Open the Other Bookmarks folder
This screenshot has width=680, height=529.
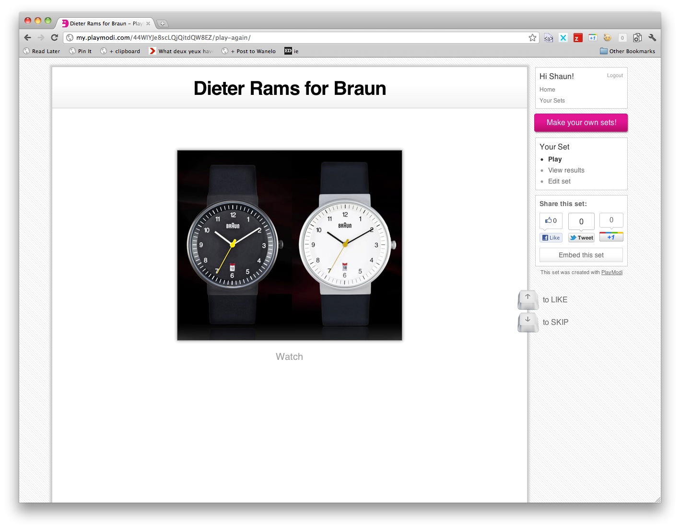tap(627, 51)
